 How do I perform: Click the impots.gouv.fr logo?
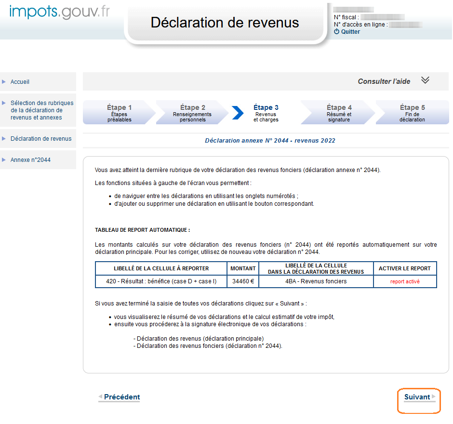[x=59, y=12]
